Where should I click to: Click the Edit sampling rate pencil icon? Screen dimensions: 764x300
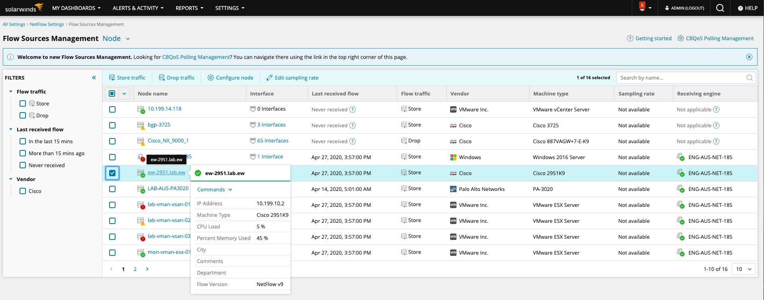270,78
